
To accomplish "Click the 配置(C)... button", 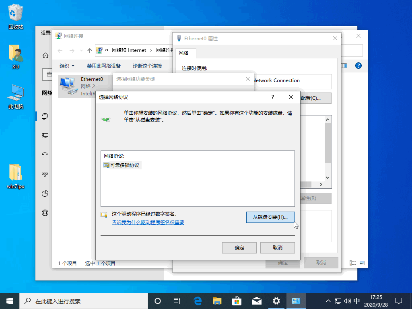I will click(315, 98).
